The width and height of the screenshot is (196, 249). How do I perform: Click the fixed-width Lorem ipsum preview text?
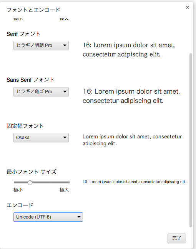click(132, 140)
